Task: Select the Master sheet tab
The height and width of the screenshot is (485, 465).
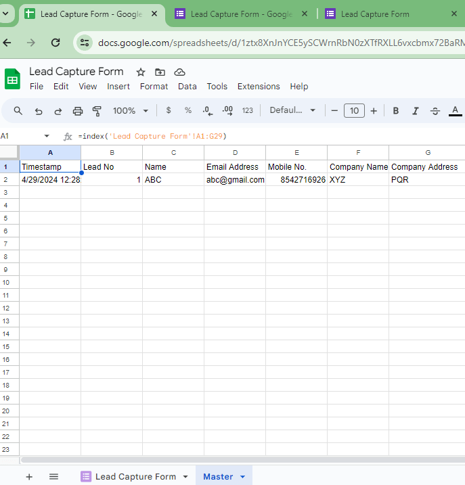Action: coord(218,477)
